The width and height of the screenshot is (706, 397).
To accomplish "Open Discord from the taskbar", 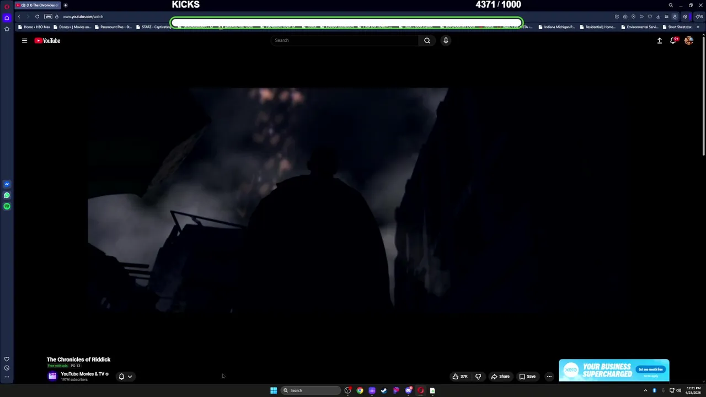I will tap(408, 390).
